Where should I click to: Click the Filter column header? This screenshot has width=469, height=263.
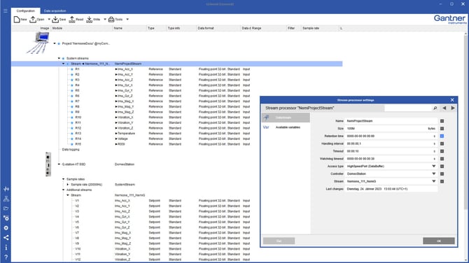pyautogui.click(x=293, y=28)
